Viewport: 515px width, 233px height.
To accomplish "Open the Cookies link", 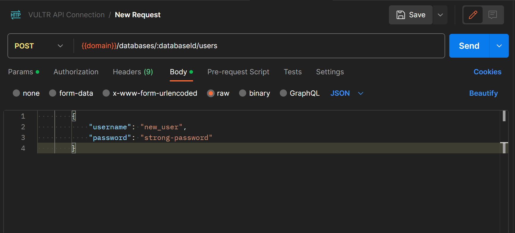I will [487, 72].
